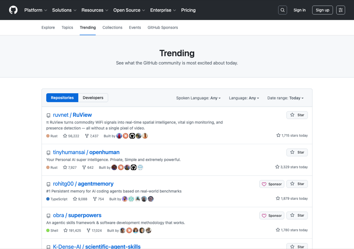Viewport: 354px width, 249px height.
Task: Click first contributor avatar of superpowers
Action: 123,230
